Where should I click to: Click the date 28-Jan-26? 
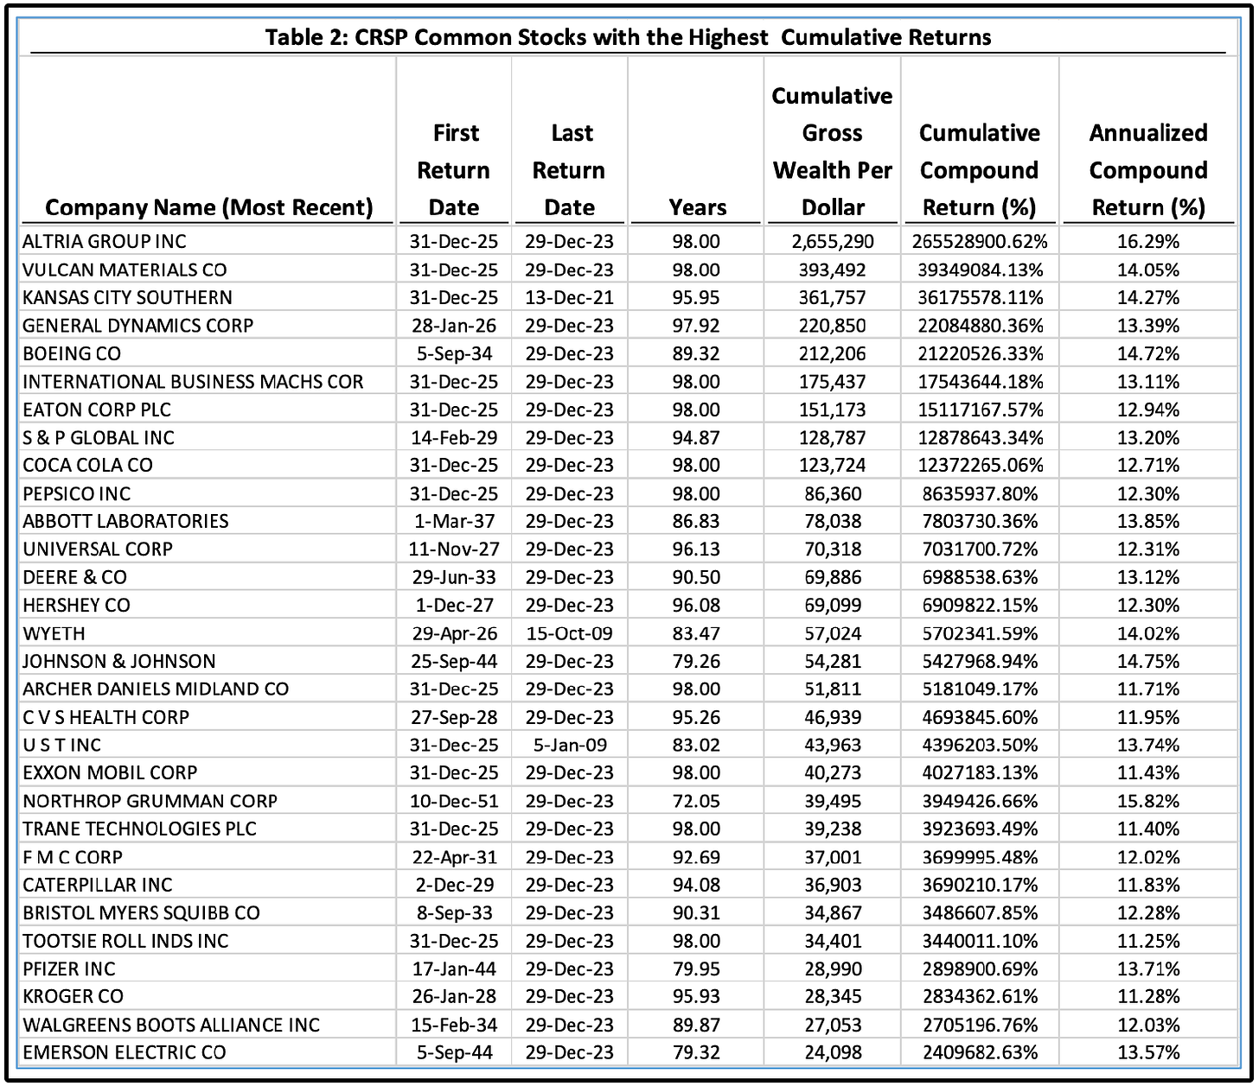(454, 326)
